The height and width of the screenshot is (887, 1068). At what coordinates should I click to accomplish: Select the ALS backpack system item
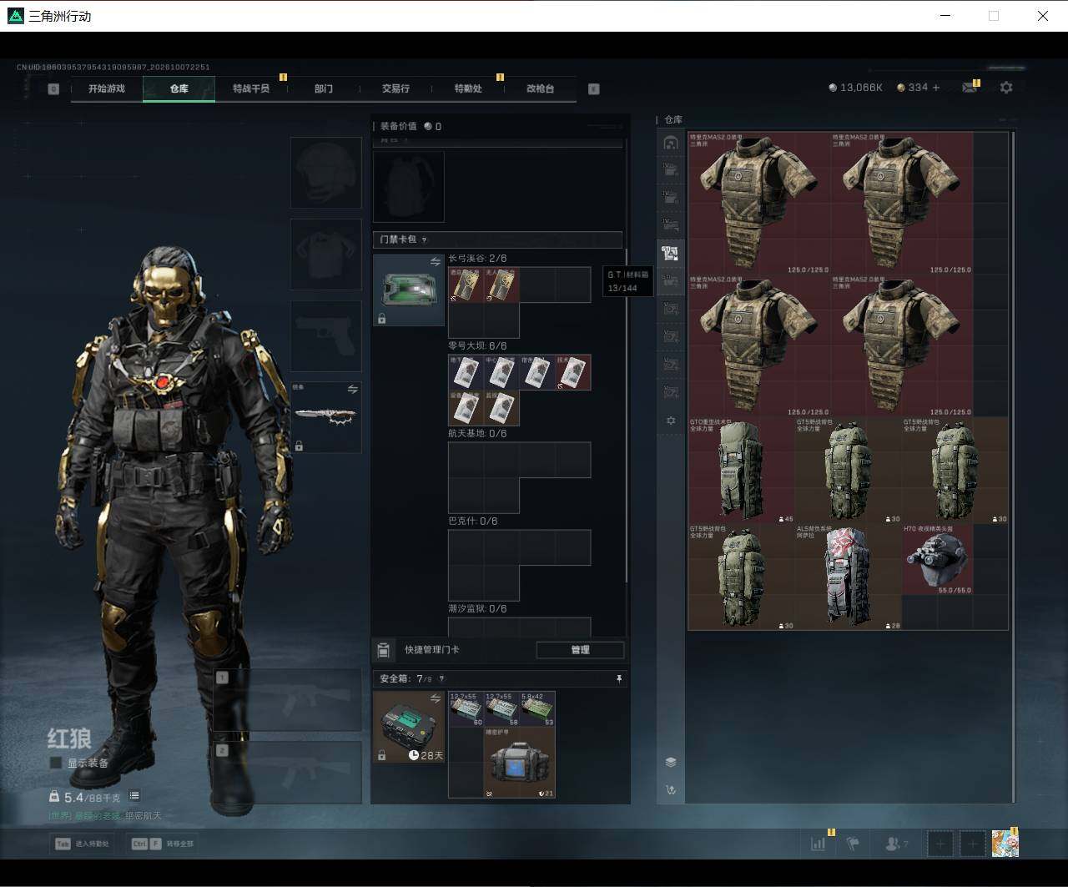coord(849,577)
